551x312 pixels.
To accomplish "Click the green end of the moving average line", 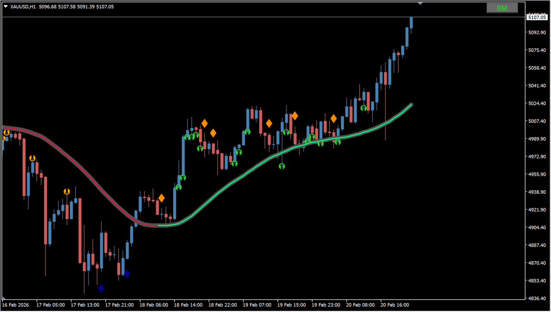I will point(411,104).
